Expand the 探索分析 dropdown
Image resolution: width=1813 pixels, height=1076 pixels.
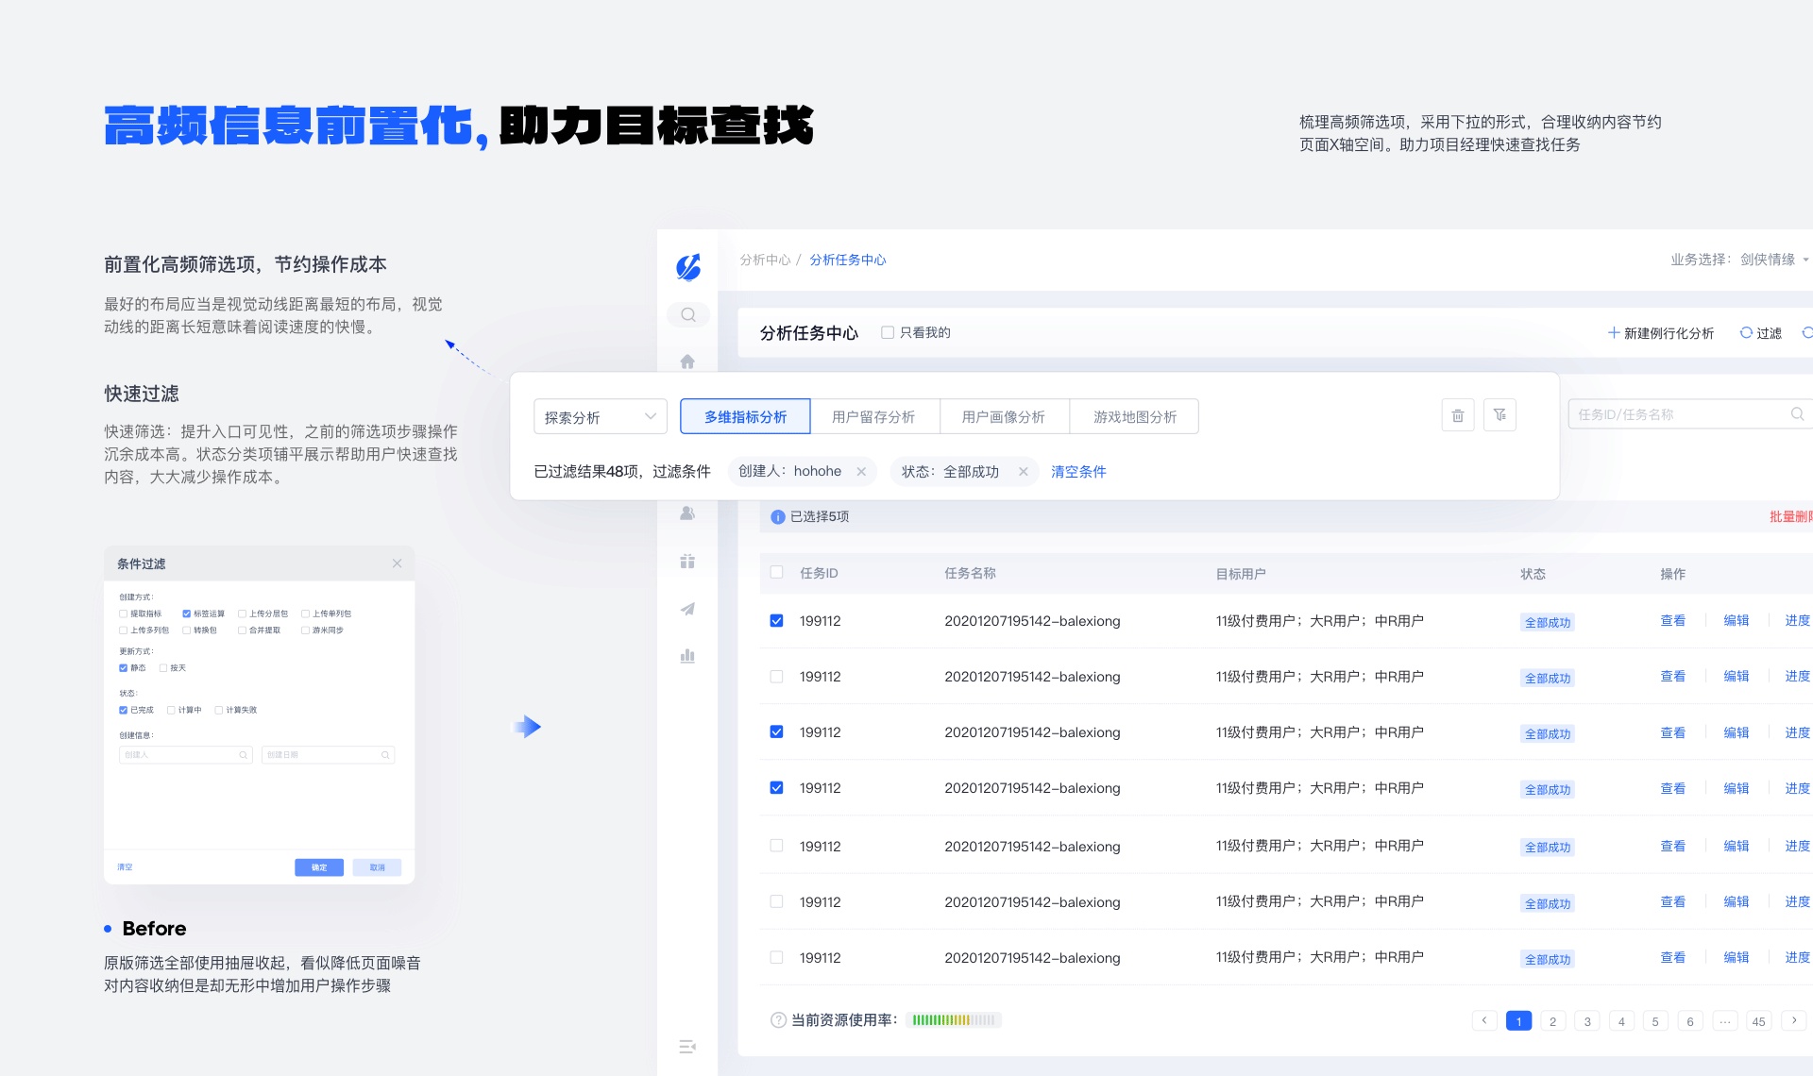pos(600,416)
